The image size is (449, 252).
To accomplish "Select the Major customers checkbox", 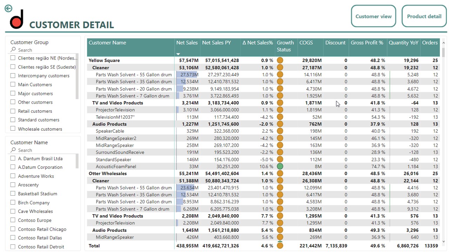I will (x=13, y=93).
